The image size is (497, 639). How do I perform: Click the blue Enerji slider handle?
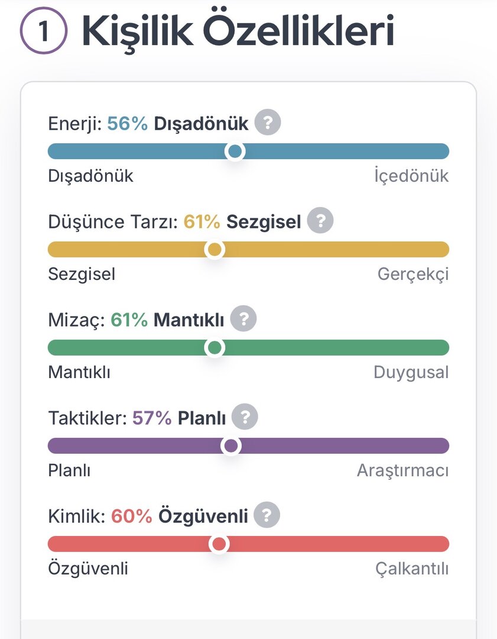pyautogui.click(x=235, y=151)
